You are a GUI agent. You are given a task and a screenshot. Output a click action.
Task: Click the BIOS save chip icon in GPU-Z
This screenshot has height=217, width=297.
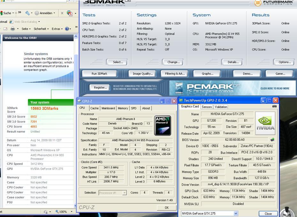pyautogui.click(x=272, y=140)
